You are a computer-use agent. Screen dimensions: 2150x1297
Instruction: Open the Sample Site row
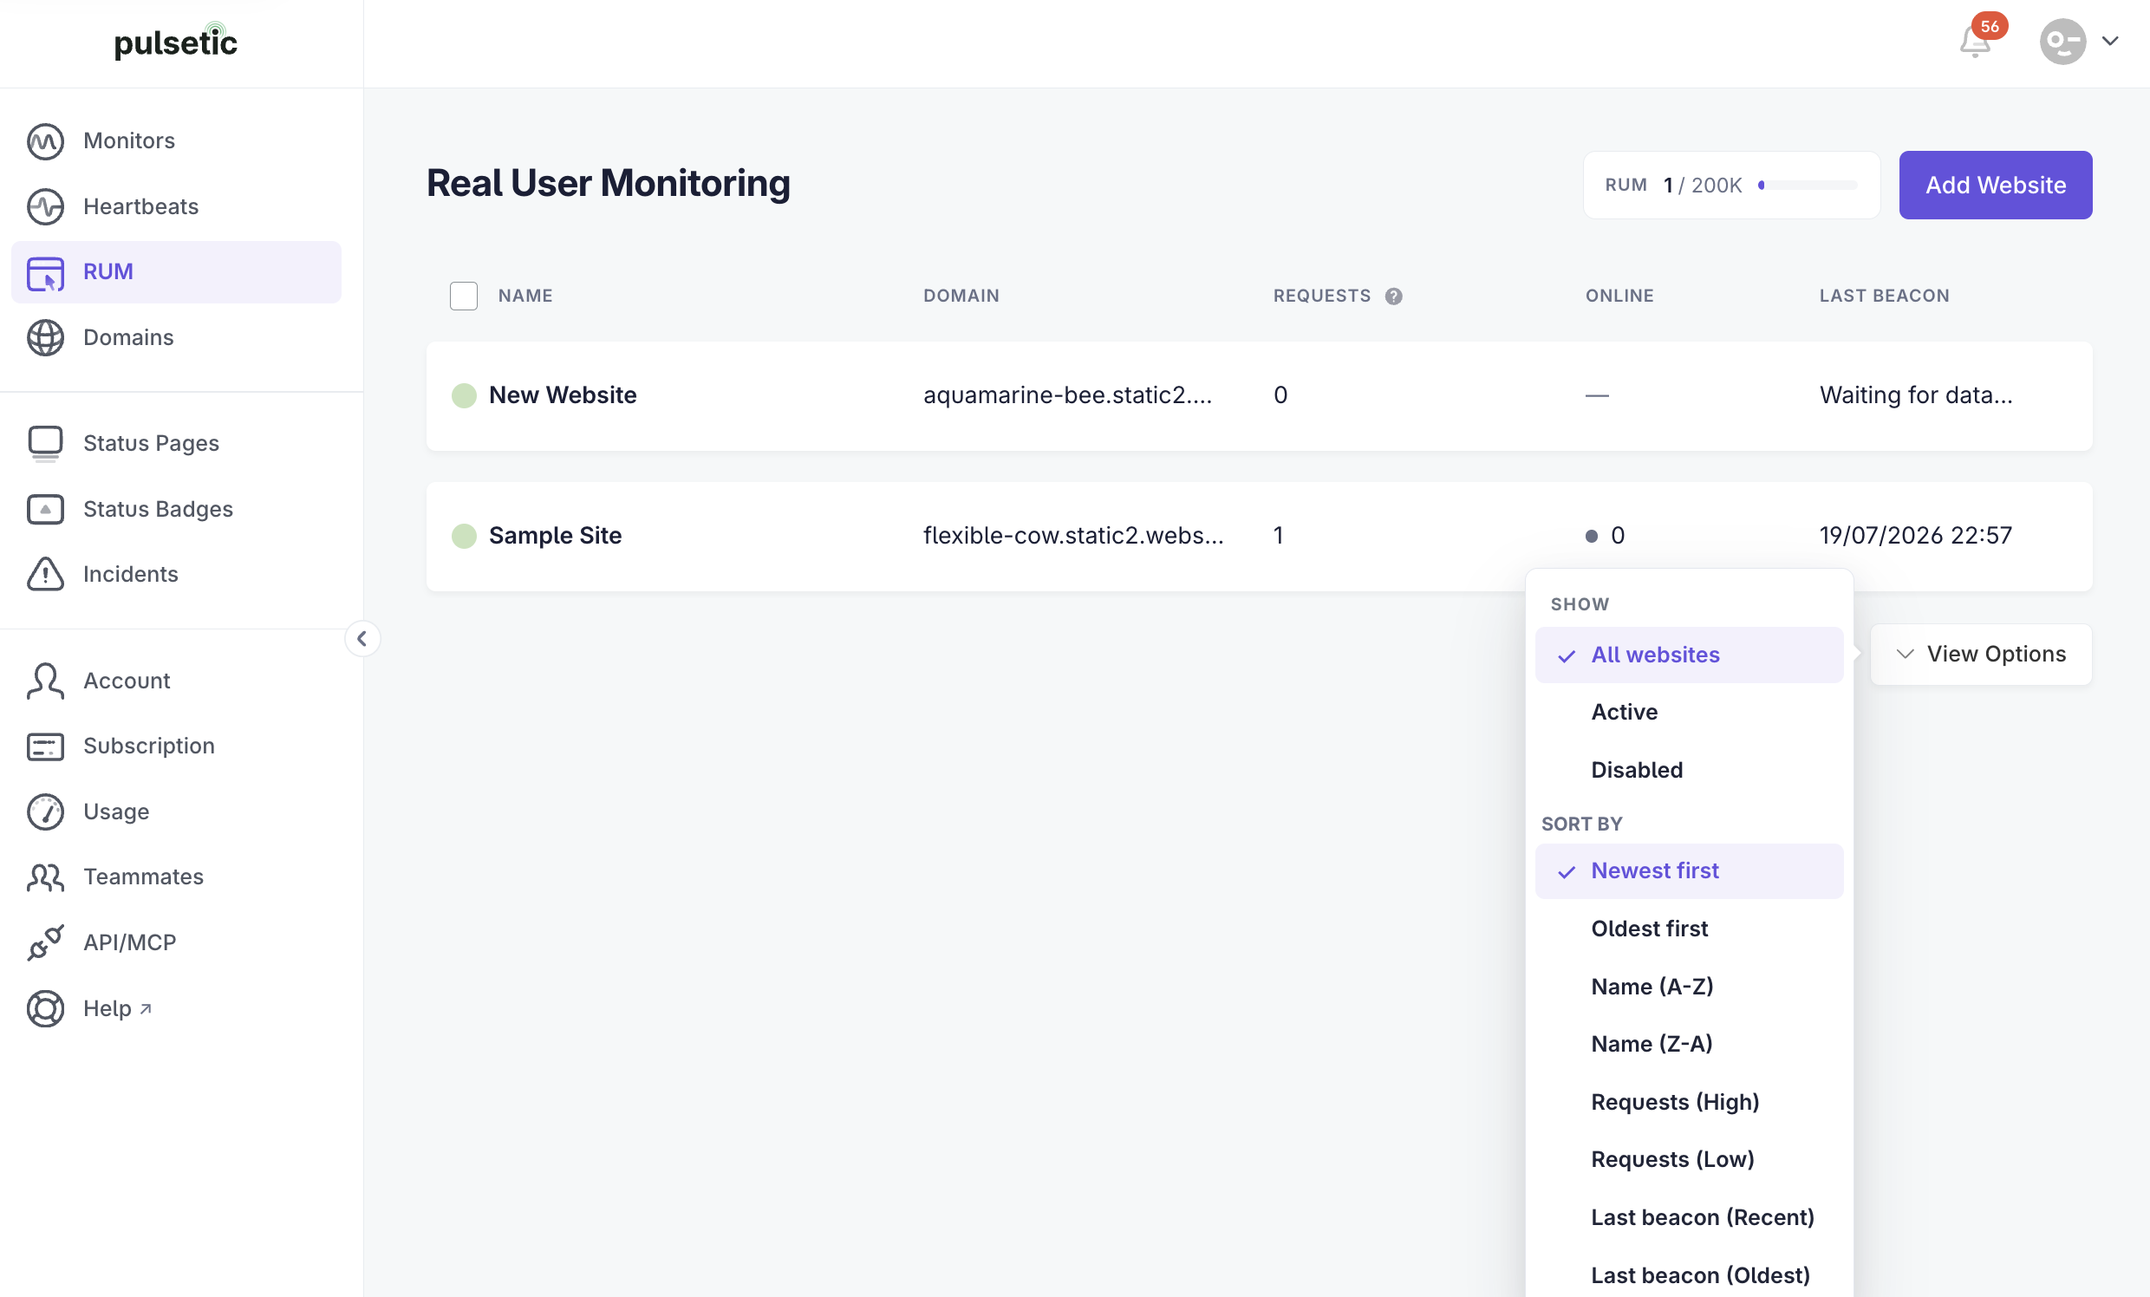coord(1258,536)
